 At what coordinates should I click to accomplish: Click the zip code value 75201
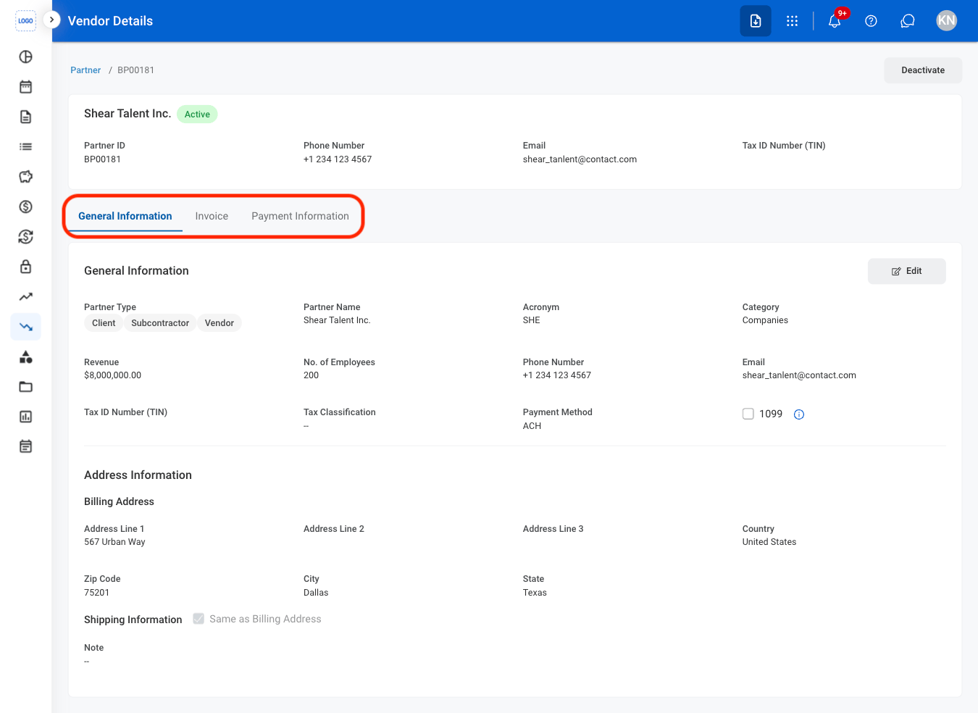click(97, 593)
